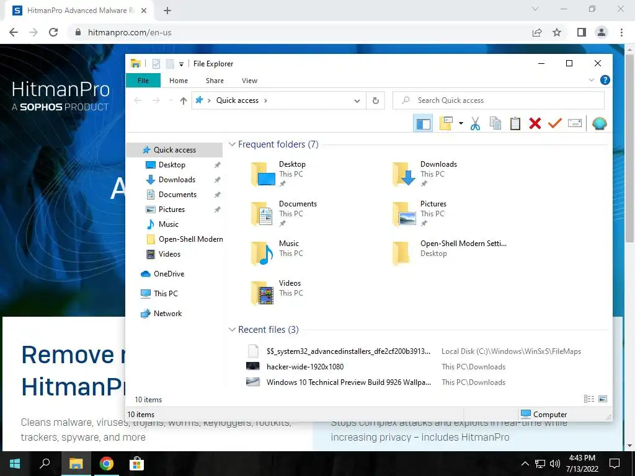Click the Email envelope toolbar icon
The image size is (635, 476).
[575, 123]
